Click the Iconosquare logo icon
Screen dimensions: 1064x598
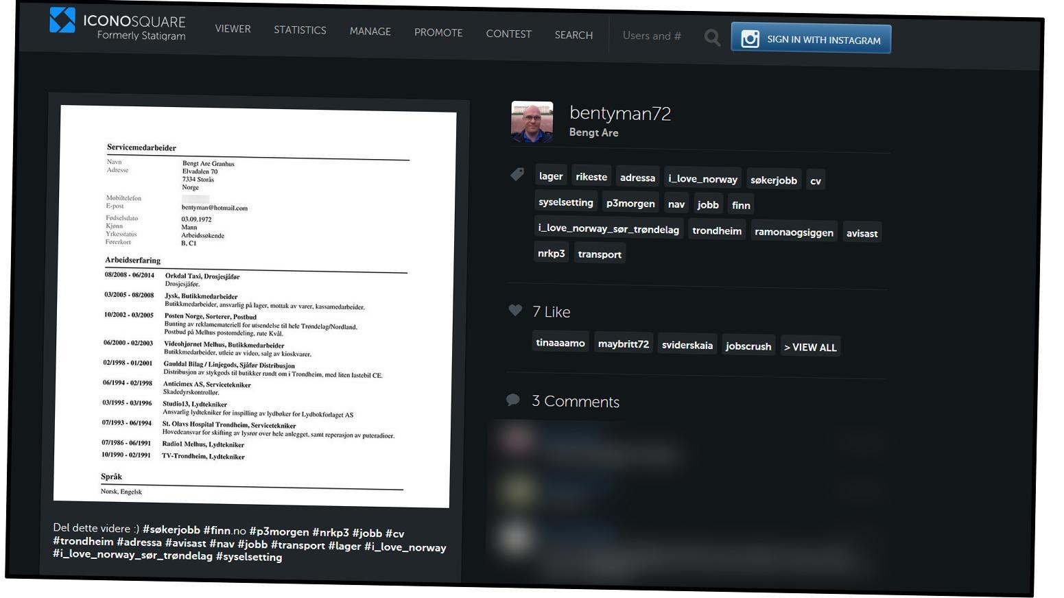pyautogui.click(x=62, y=21)
